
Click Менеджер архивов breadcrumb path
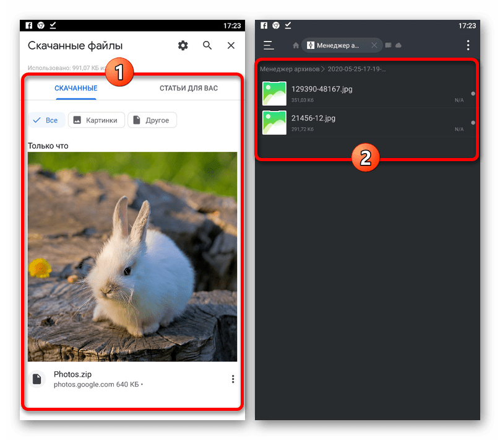point(288,69)
